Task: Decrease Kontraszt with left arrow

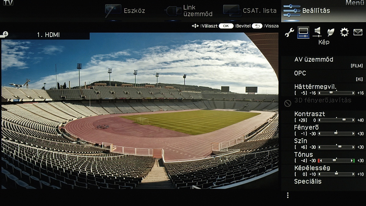Action: point(319,120)
